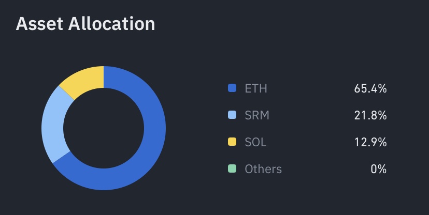This screenshot has height=215, width=429.
Task: Click the yellow SOL legend square
Action: point(232,142)
